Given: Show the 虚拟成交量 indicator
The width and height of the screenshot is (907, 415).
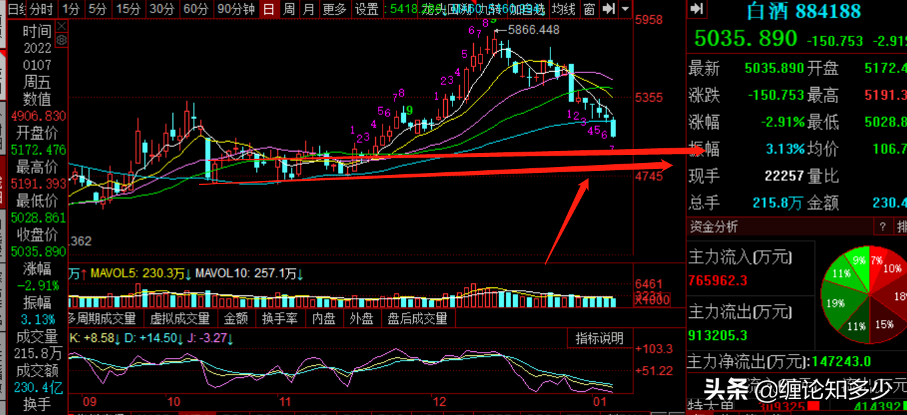Looking at the screenshot, I should tap(180, 319).
